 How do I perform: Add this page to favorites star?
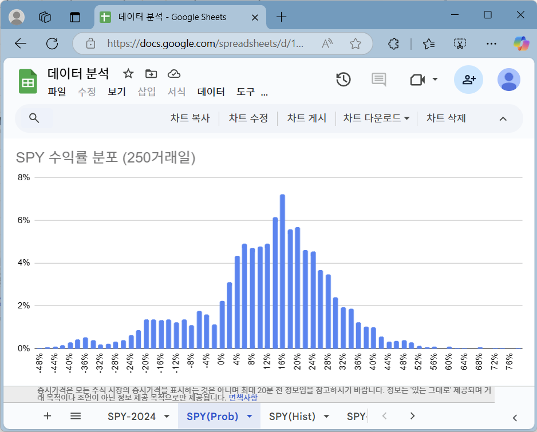point(355,43)
